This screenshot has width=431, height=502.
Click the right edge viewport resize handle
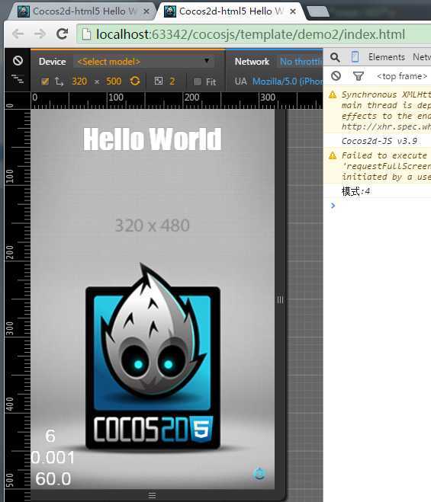pyautogui.click(x=280, y=299)
